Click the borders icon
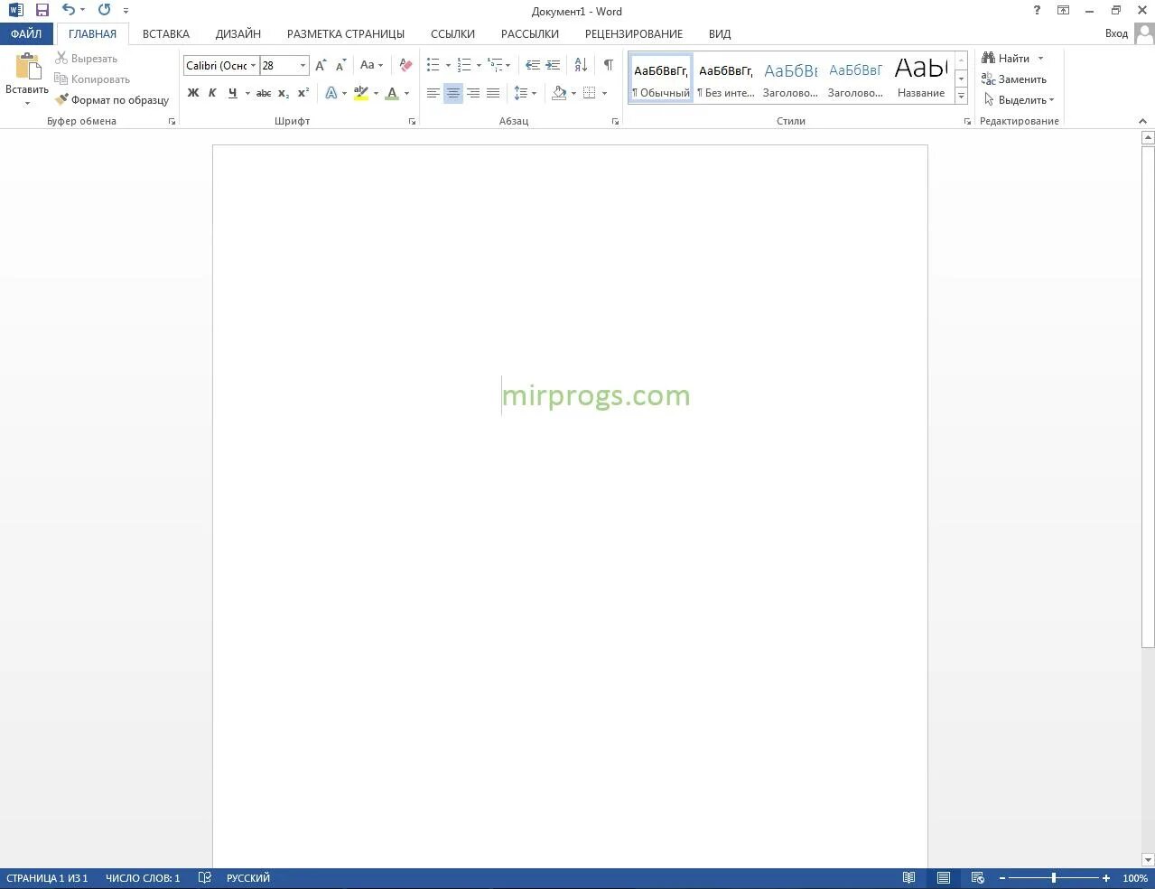Image resolution: width=1155 pixels, height=889 pixels. (590, 93)
